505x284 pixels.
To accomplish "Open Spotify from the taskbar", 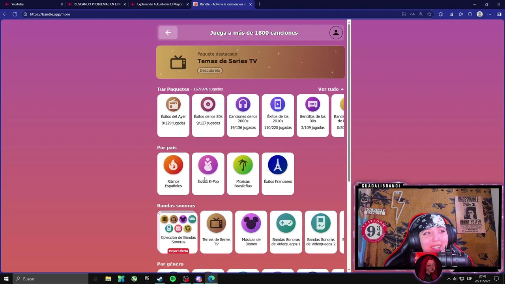I will click(173, 279).
